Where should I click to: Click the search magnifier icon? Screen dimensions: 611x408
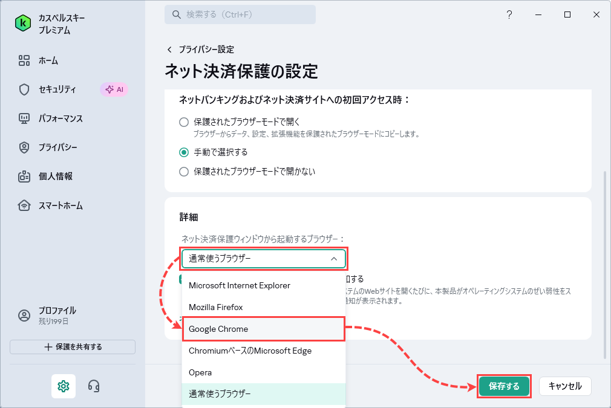(177, 15)
